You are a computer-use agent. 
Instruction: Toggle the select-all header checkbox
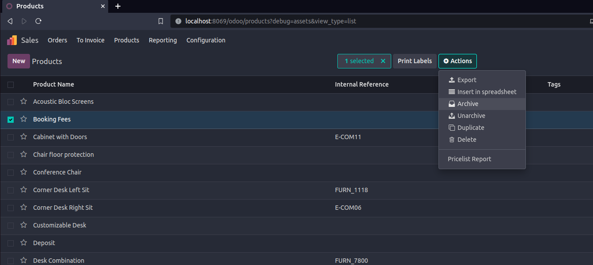click(x=11, y=85)
